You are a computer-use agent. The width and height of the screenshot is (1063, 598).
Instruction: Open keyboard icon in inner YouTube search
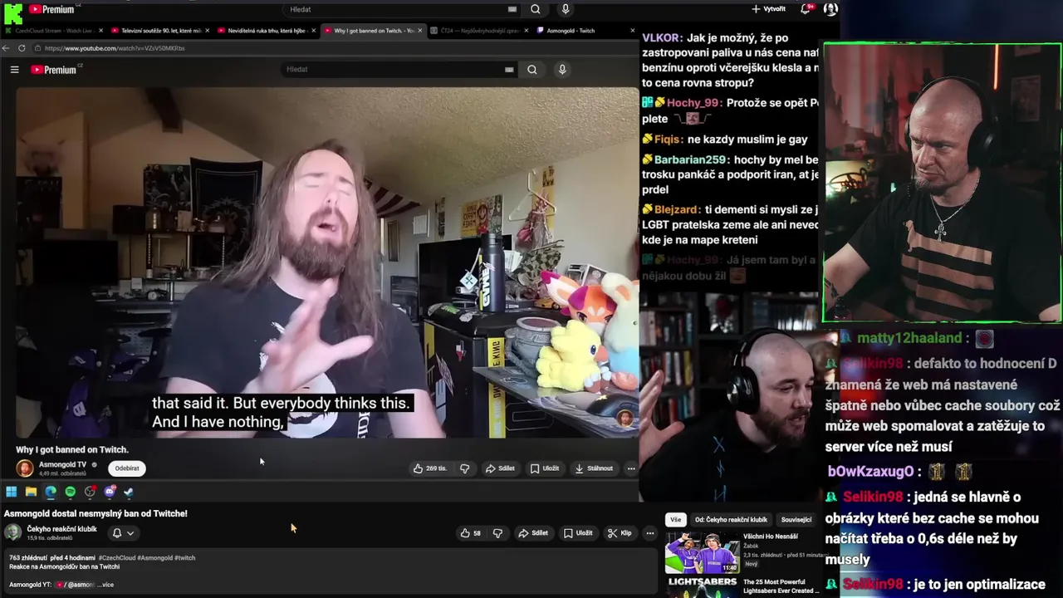pos(509,70)
